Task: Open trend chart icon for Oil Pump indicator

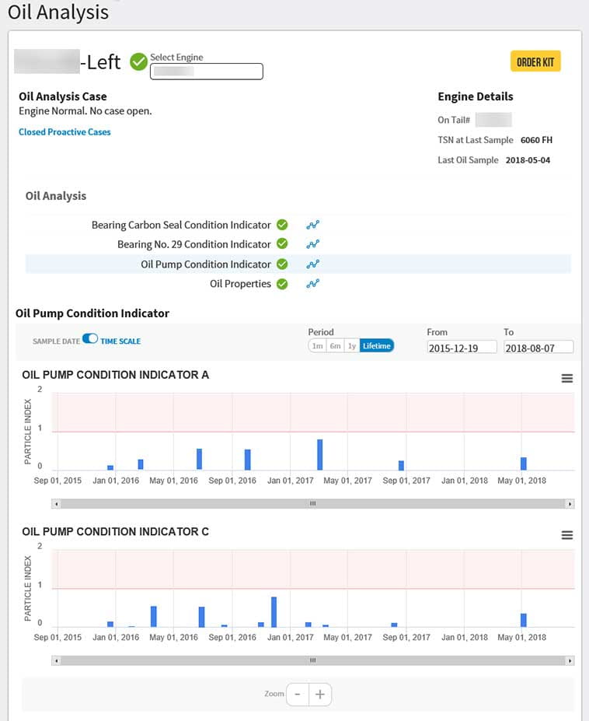Action: tap(312, 264)
